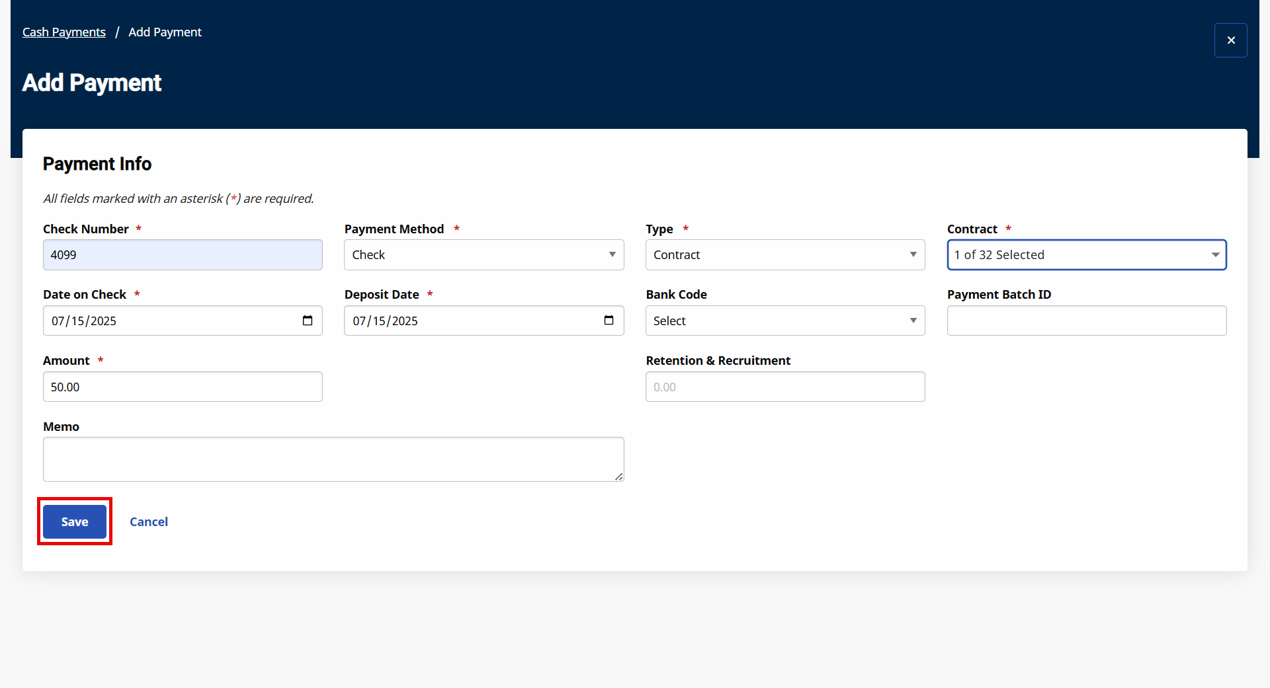Image resolution: width=1270 pixels, height=688 pixels.
Task: Open the Contract multi-select dropdown
Action: (x=1086, y=255)
